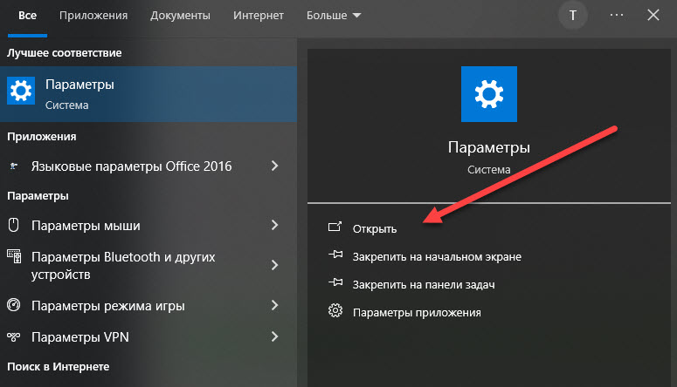Screen dimensions: 677x387
Task: Select the Интернет search tab
Action: (x=257, y=16)
